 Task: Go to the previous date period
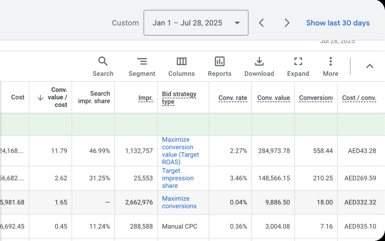click(x=261, y=23)
